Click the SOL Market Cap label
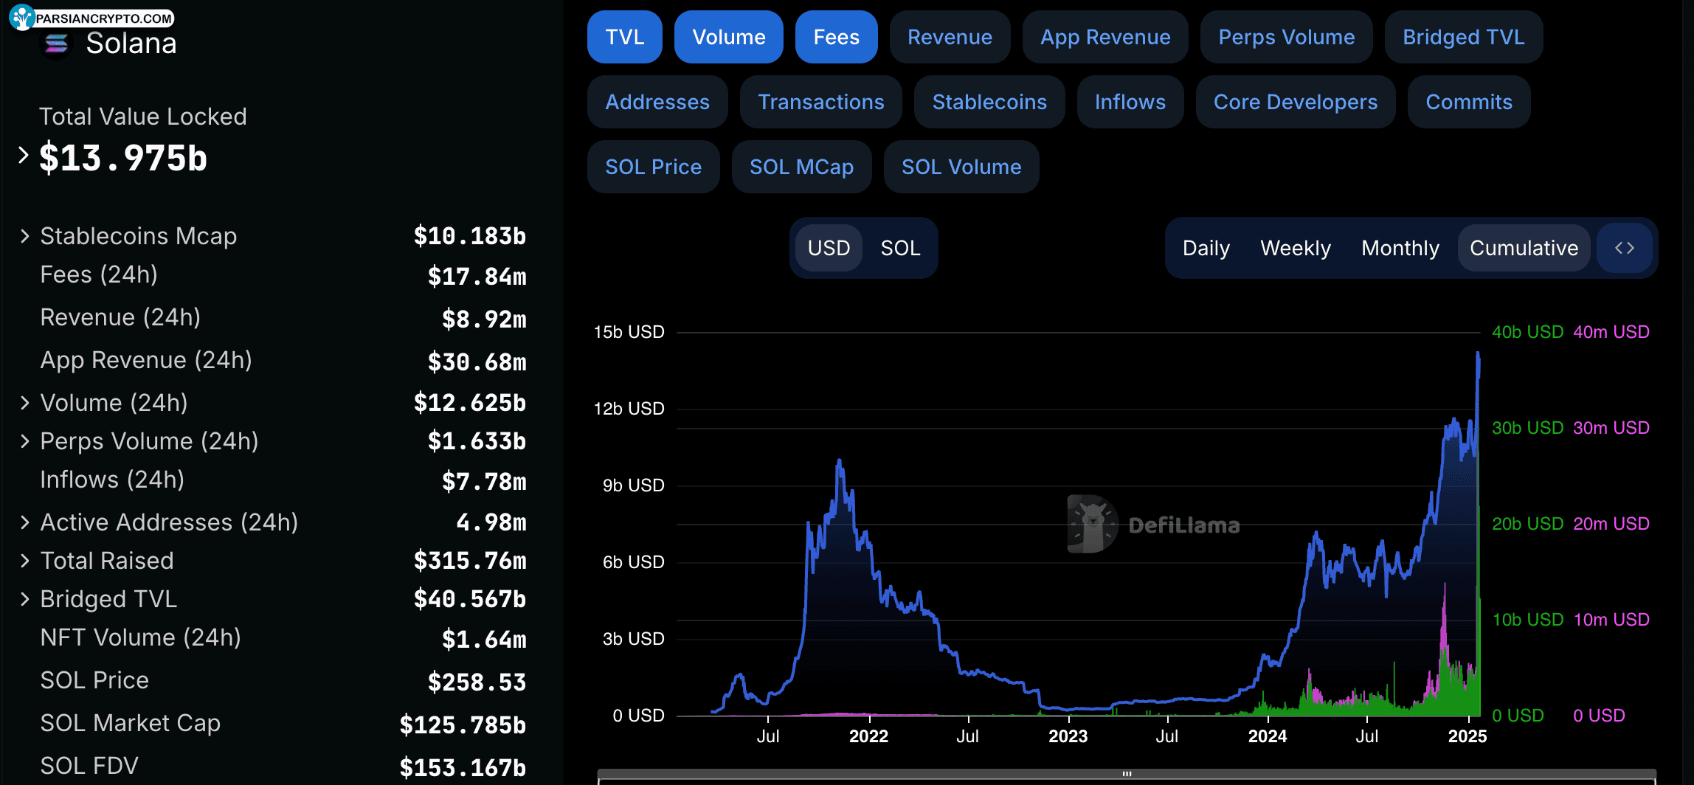 (130, 723)
